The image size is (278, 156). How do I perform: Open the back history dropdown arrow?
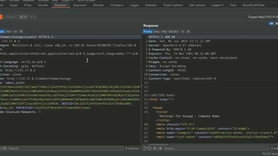(26, 17)
